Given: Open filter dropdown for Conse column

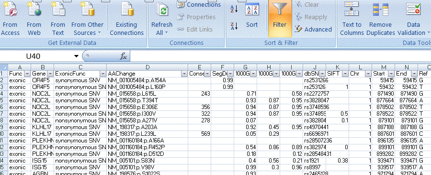Looking at the screenshot, I should (207, 74).
